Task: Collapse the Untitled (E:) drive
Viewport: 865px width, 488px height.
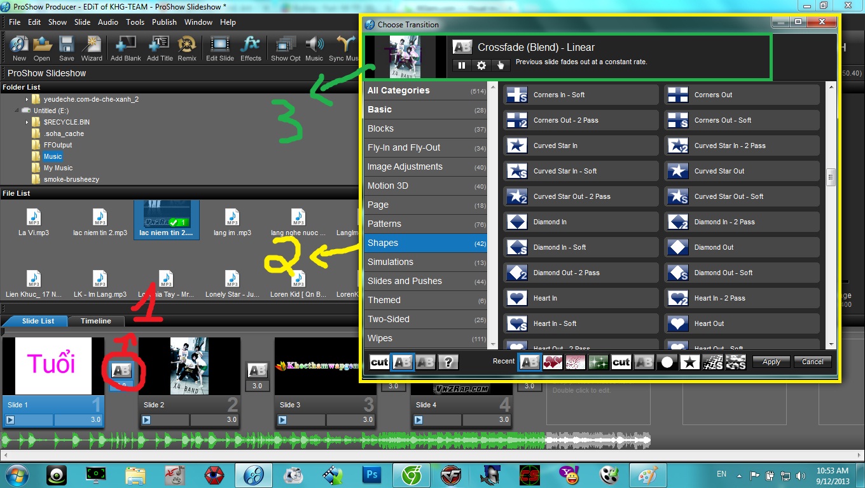Action: tap(17, 111)
